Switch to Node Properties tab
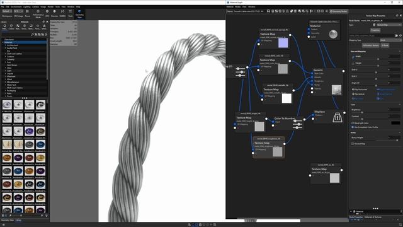 tap(356, 217)
